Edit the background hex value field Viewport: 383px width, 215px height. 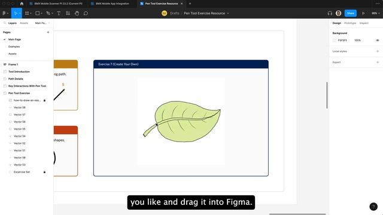(342, 40)
